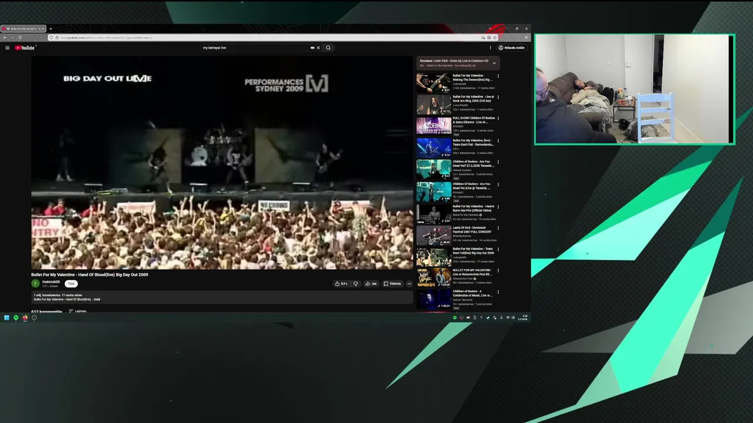The image size is (753, 423).
Task: Open rhakistah08 channel avatar
Action: coord(35,283)
